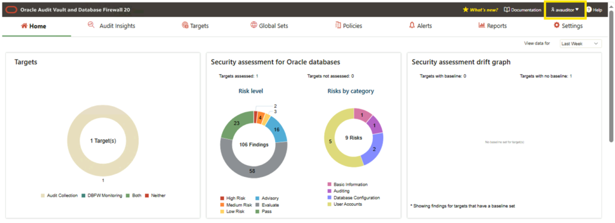Screen dimensions: 615x223
Task: Click the Auditing legend swatch
Action: pyautogui.click(x=330, y=191)
